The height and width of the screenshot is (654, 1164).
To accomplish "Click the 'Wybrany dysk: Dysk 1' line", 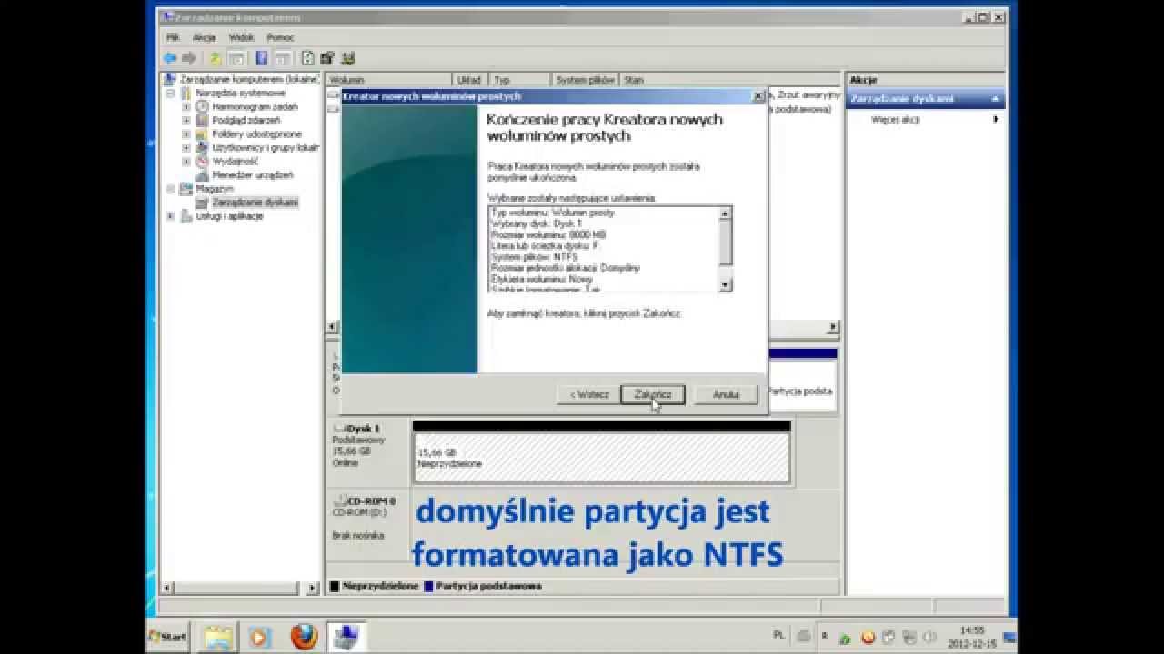I will tap(536, 223).
